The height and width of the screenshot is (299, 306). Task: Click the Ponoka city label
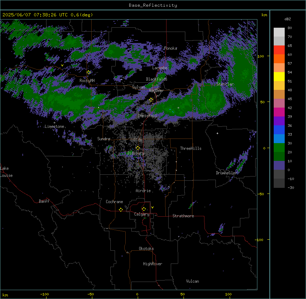point(170,48)
